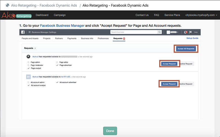The image size is (220, 137).
Task: Open the Setup Guide link
Action: pos(192,38)
